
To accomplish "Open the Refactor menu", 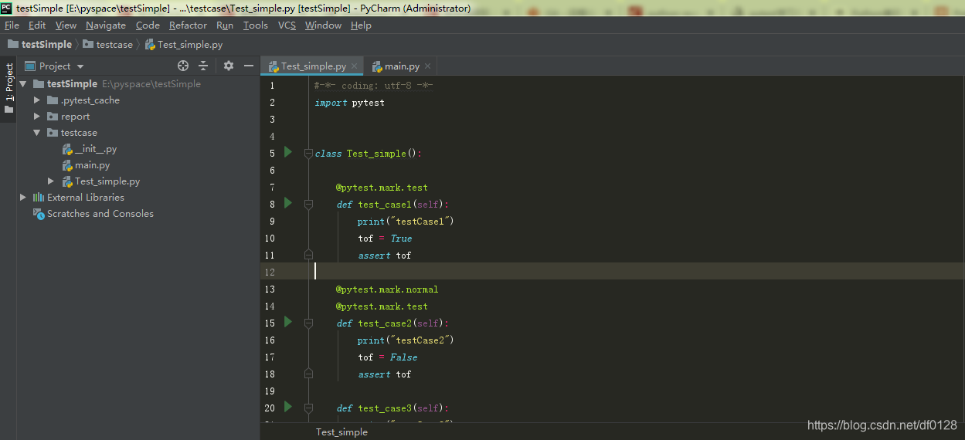I will coord(188,25).
